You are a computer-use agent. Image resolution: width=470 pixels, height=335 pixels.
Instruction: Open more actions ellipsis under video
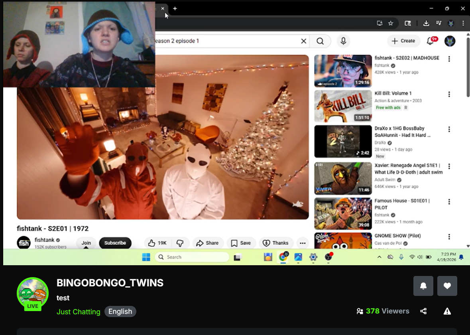coord(303,243)
